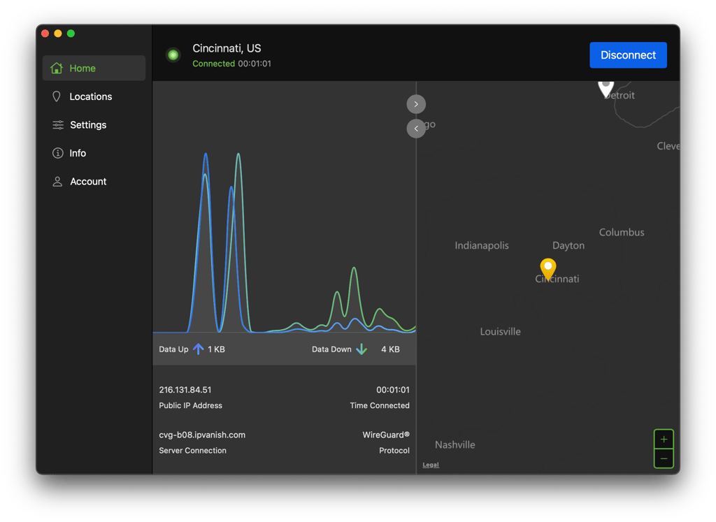Collapse panel with left chevron button
716x522 pixels.
tap(416, 129)
